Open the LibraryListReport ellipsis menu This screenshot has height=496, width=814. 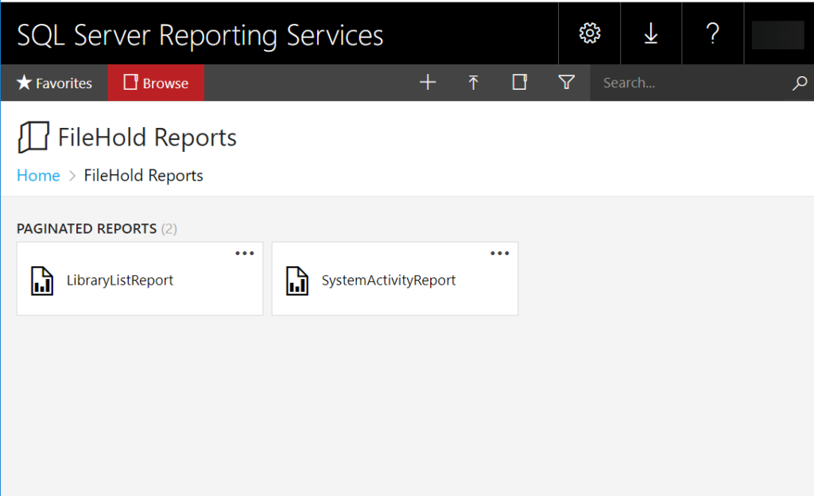pos(245,253)
